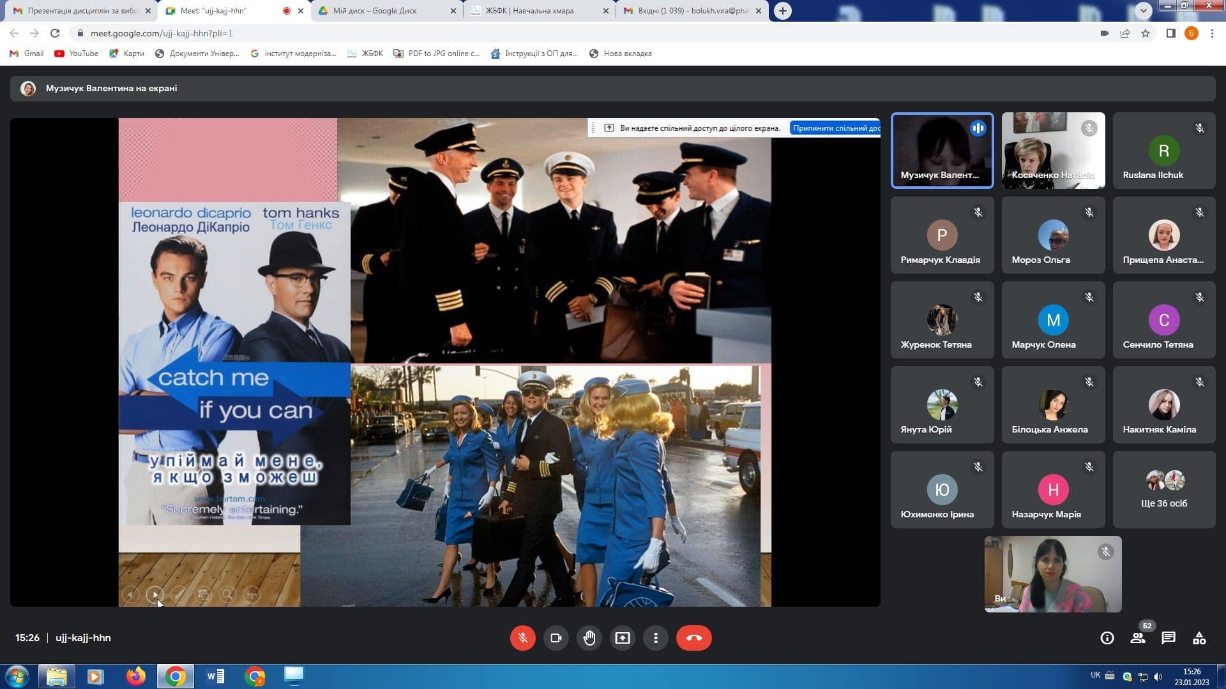The height and width of the screenshot is (689, 1226).
Task: Switch the UK input language indicator
Action: click(x=1096, y=675)
